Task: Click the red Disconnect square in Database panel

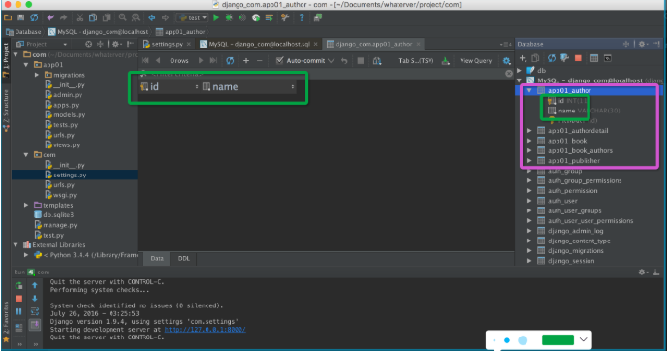Action: (578, 58)
